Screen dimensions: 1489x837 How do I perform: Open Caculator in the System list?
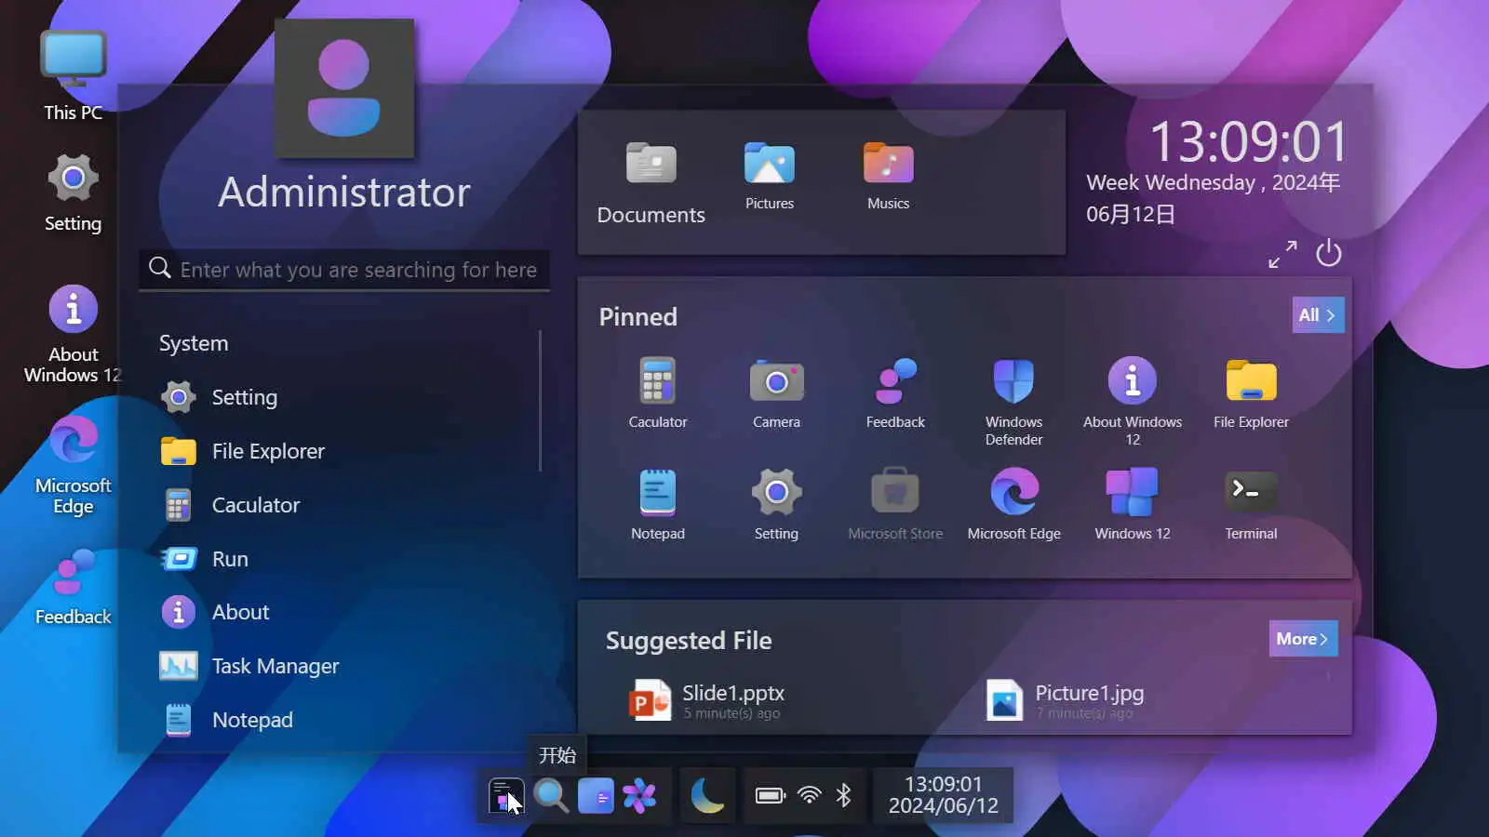tap(230, 505)
